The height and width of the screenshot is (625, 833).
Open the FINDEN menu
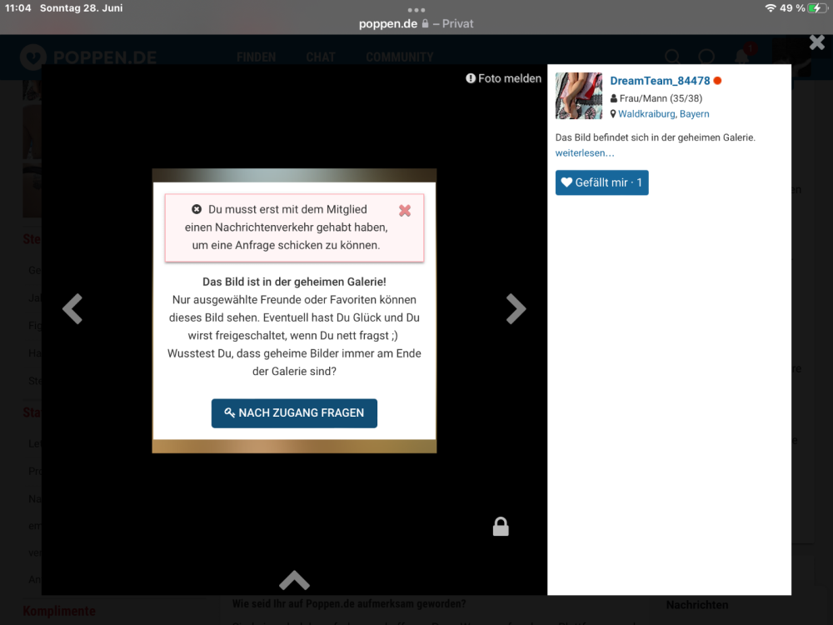[256, 57]
